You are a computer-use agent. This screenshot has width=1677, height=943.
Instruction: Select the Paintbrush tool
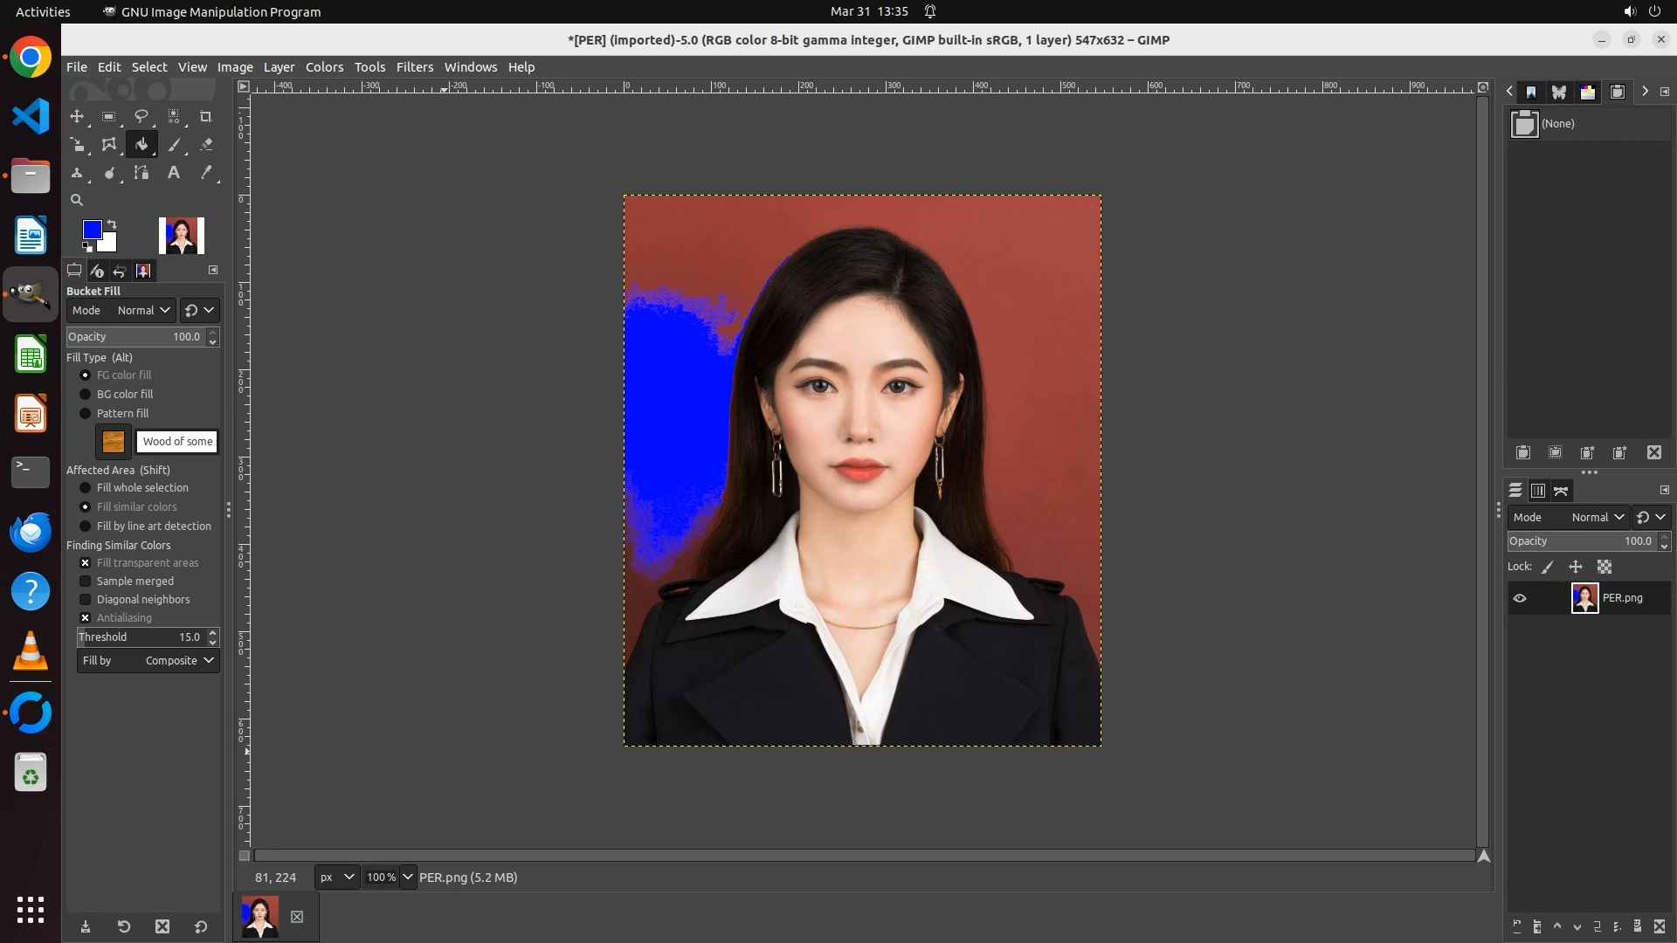point(174,145)
